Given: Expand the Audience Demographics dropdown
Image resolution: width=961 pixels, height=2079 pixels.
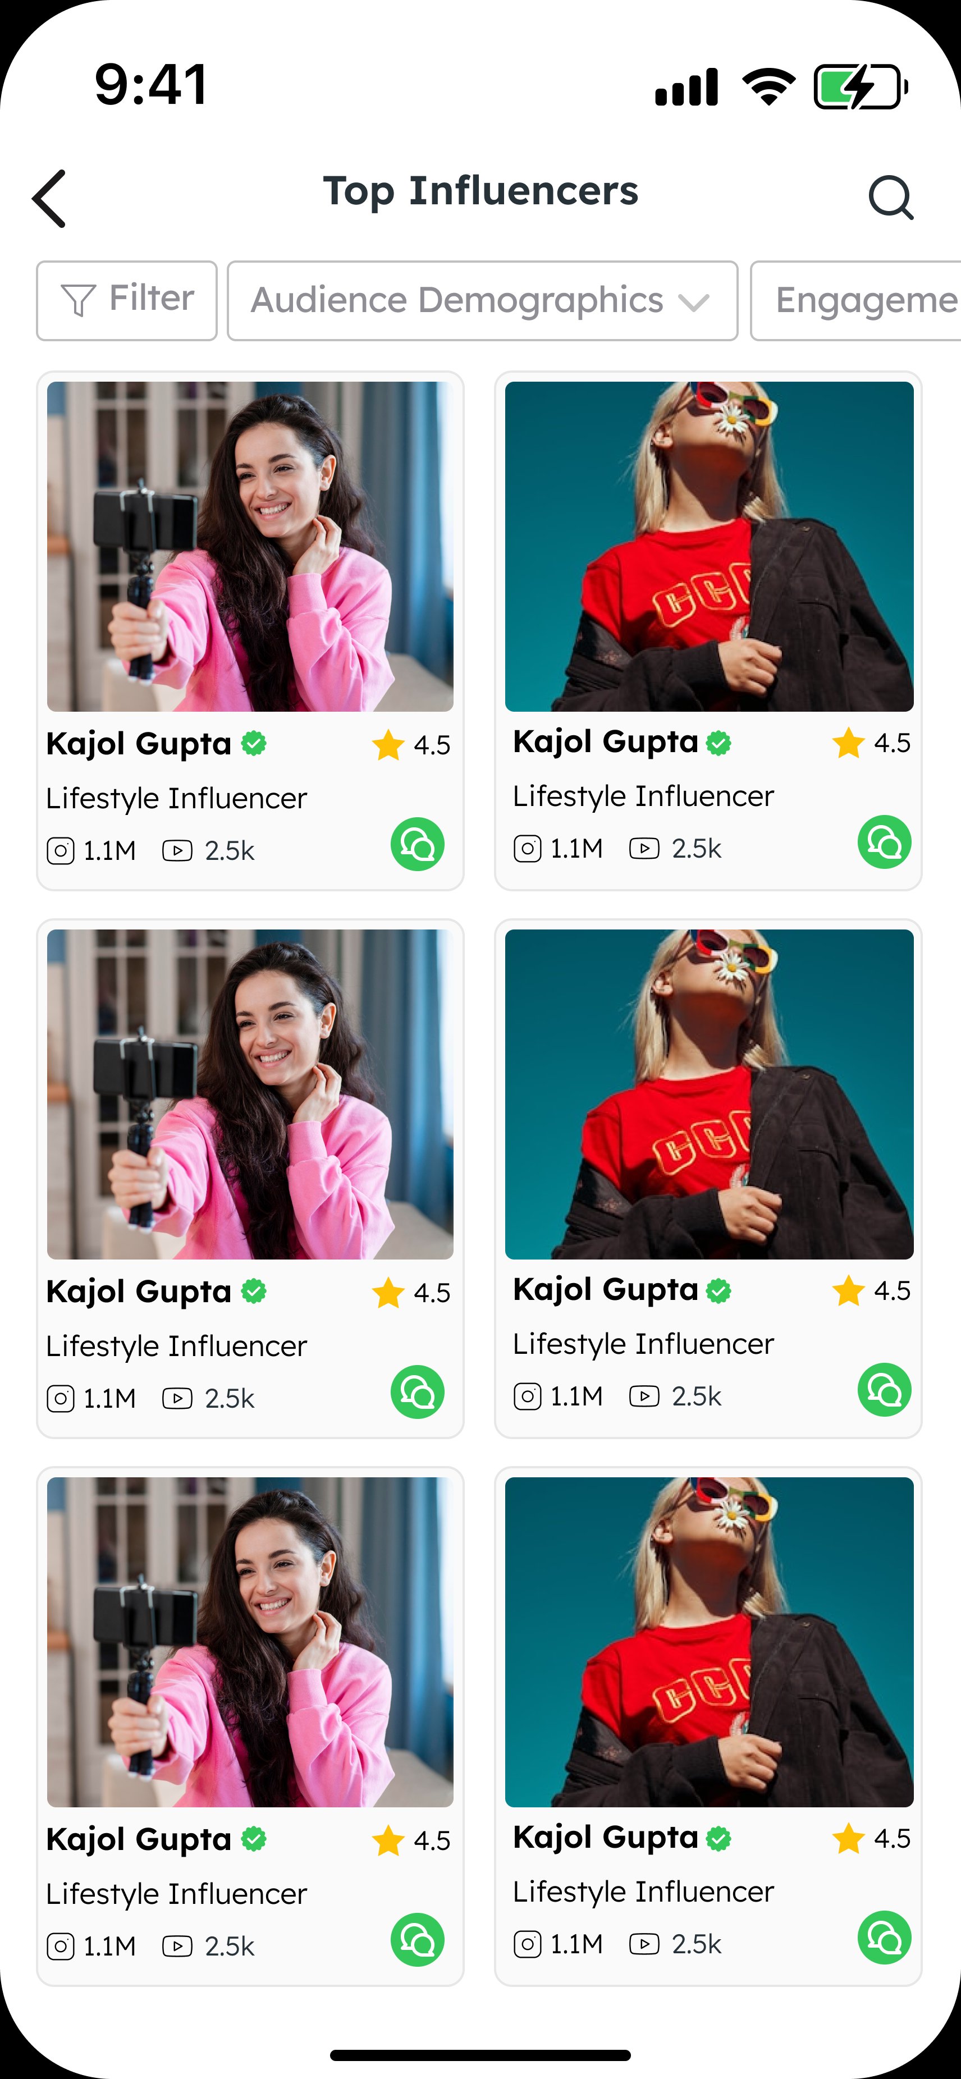Looking at the screenshot, I should pos(483,300).
